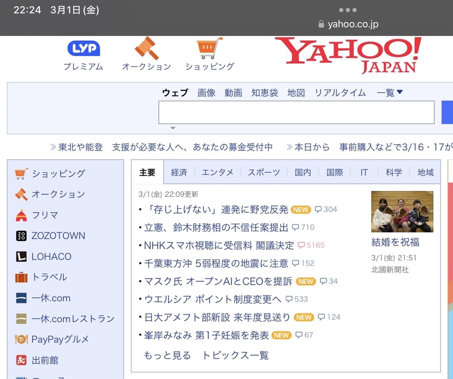The image size is (453, 379).
Task: Switch to the IT news tab
Action: (x=364, y=172)
